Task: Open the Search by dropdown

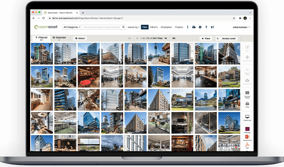Action: tap(134, 27)
